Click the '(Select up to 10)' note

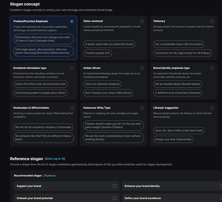click(x=55, y=159)
